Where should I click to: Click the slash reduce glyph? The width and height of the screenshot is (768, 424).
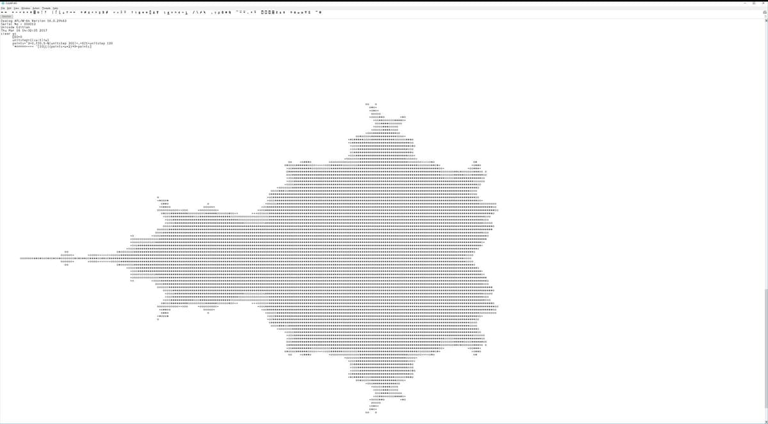pyautogui.click(x=194, y=12)
